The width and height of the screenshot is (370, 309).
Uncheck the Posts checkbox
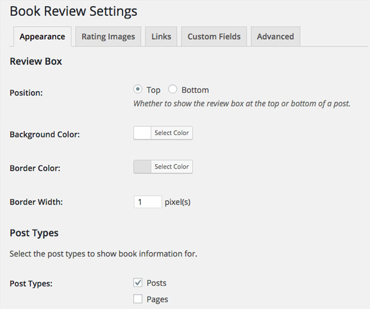click(137, 283)
